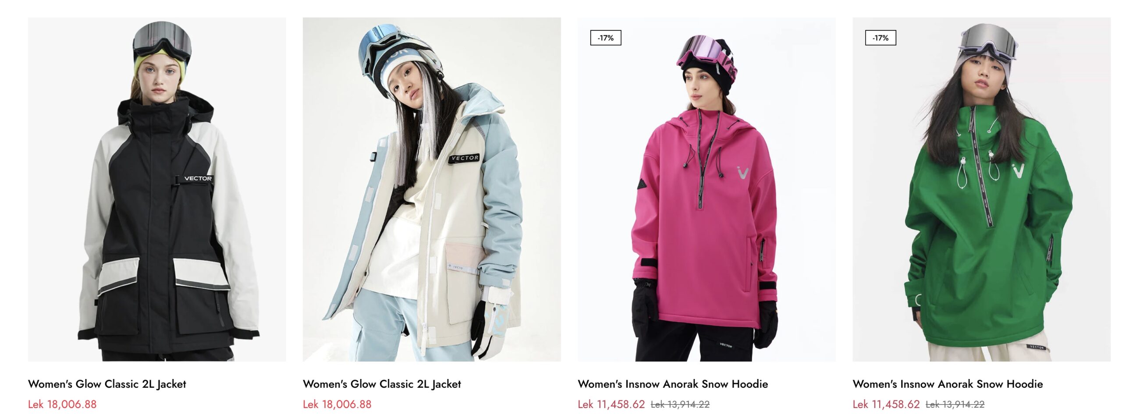Click the Lek 18,006.88 price under the blue jacket
The height and width of the screenshot is (415, 1122).
(x=337, y=404)
